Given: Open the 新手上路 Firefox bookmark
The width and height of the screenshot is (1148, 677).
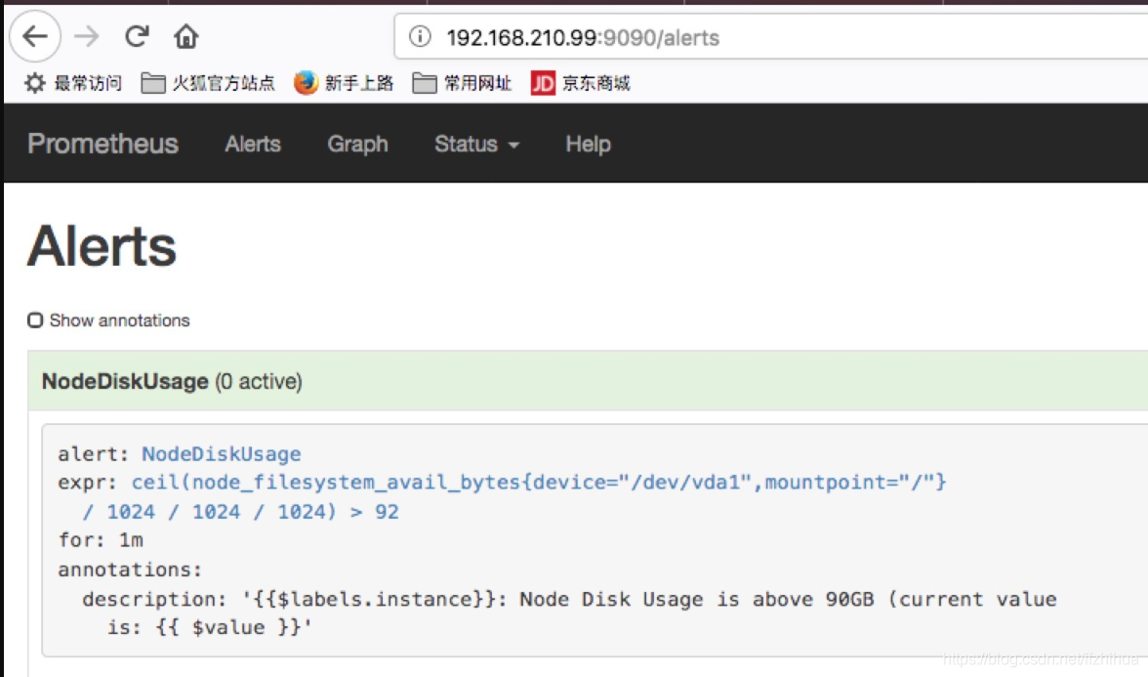Looking at the screenshot, I should point(344,83).
